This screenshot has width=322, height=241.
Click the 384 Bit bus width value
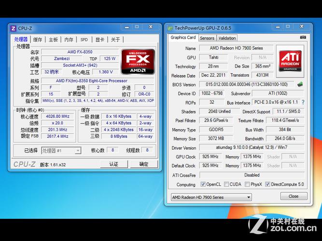[285, 130]
